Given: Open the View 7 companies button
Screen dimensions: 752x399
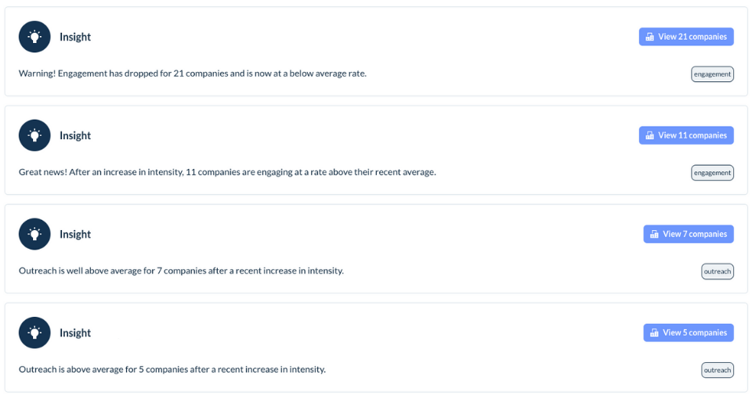Looking at the screenshot, I should click(689, 234).
